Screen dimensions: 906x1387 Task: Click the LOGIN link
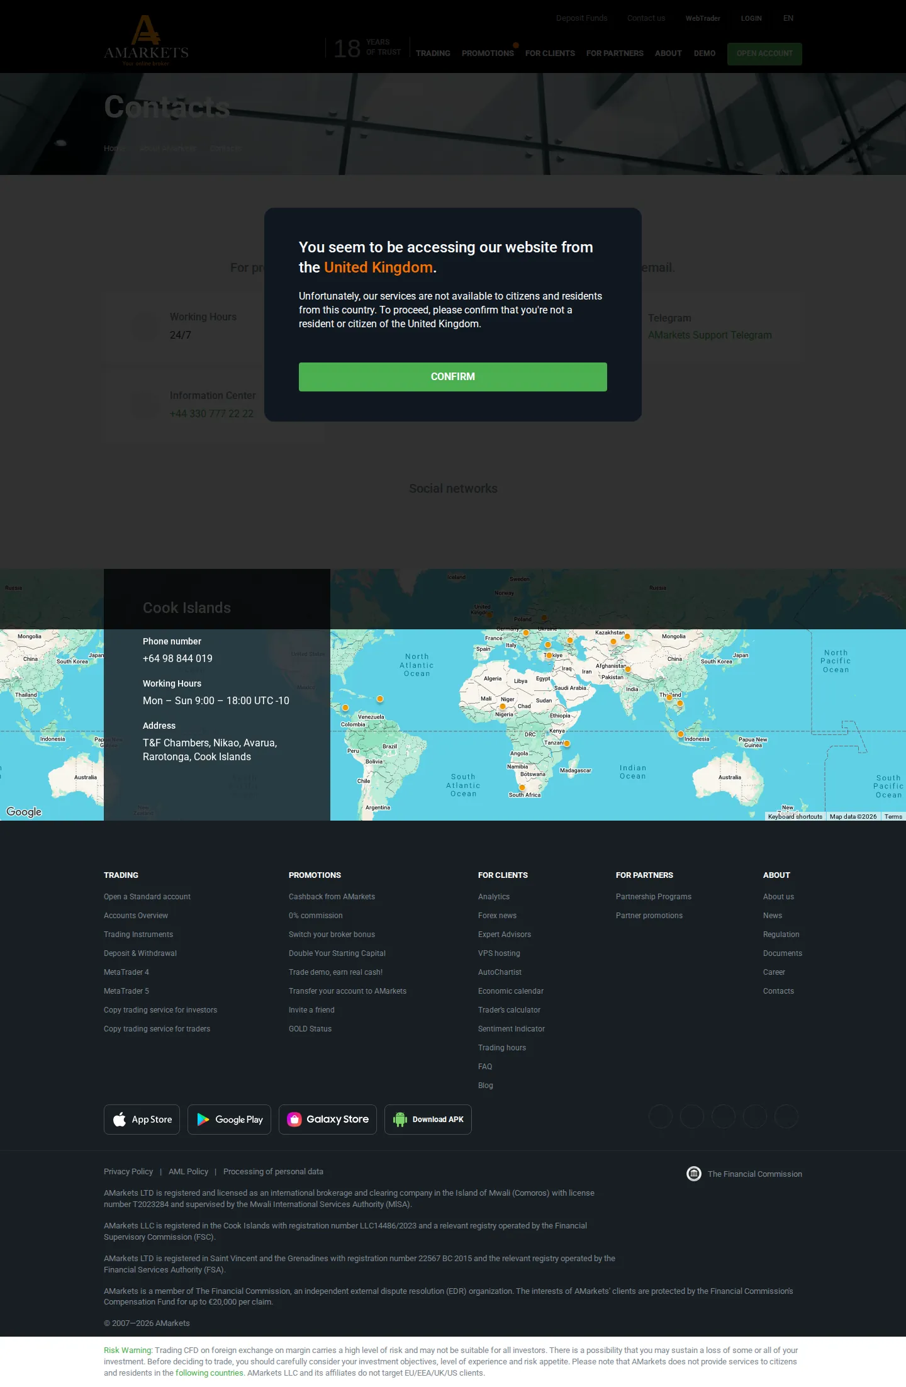pos(751,18)
